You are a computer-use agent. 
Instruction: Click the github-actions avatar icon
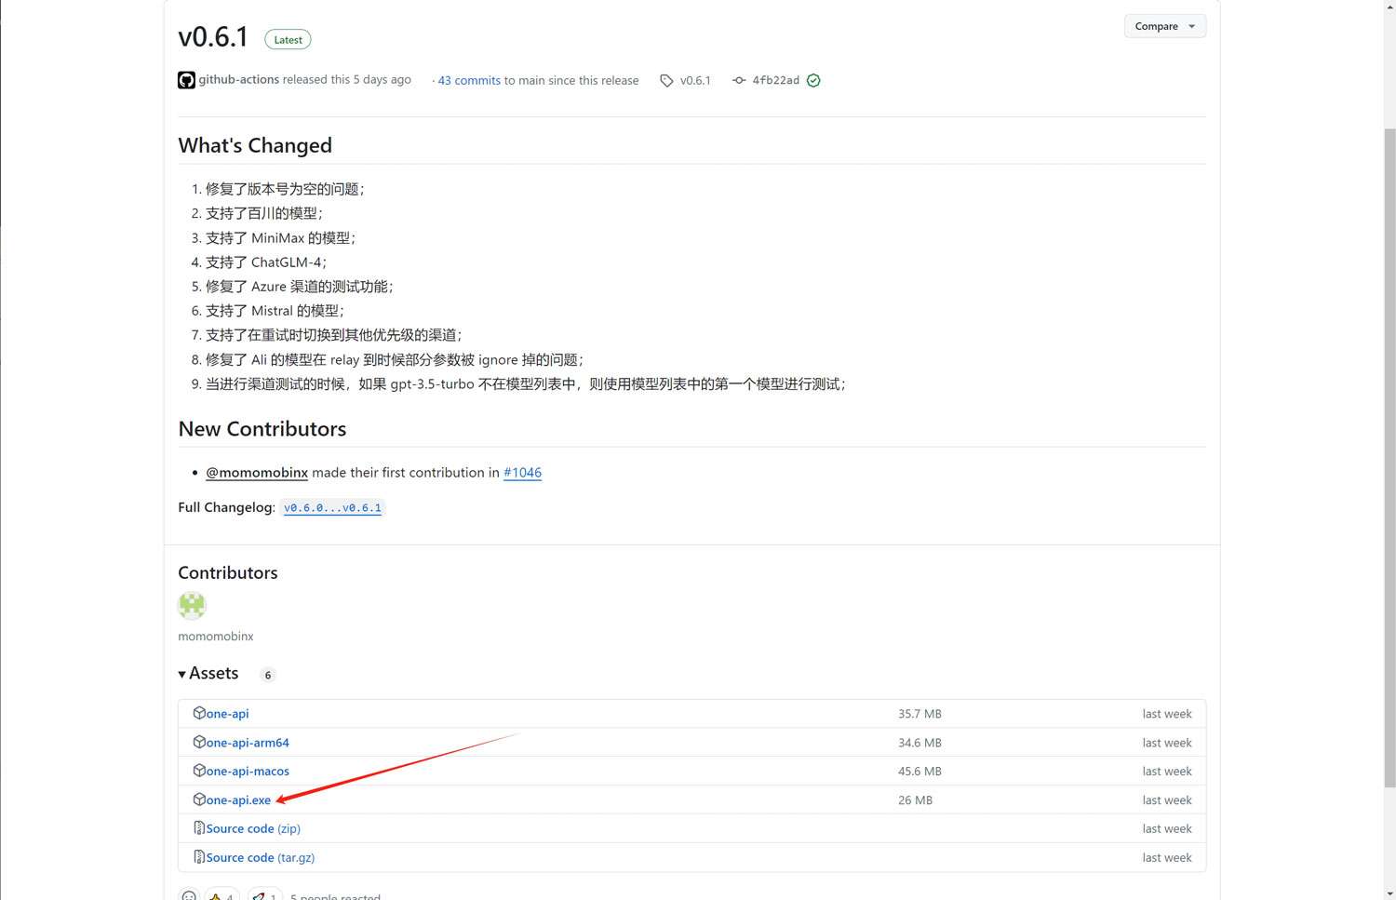tap(186, 80)
